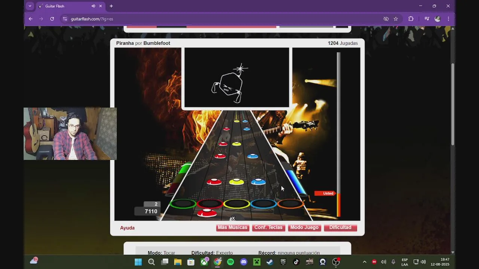Viewport: 479px width, 269px height.
Task: Click the Dificultad button
Action: [x=340, y=228]
